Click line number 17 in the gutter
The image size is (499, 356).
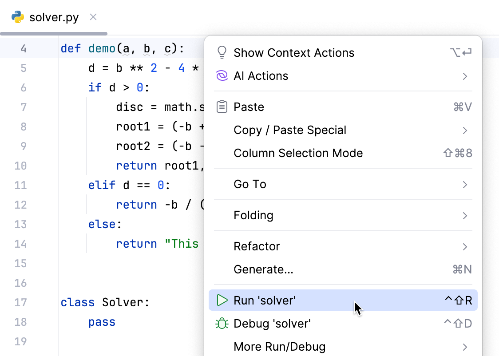20,302
